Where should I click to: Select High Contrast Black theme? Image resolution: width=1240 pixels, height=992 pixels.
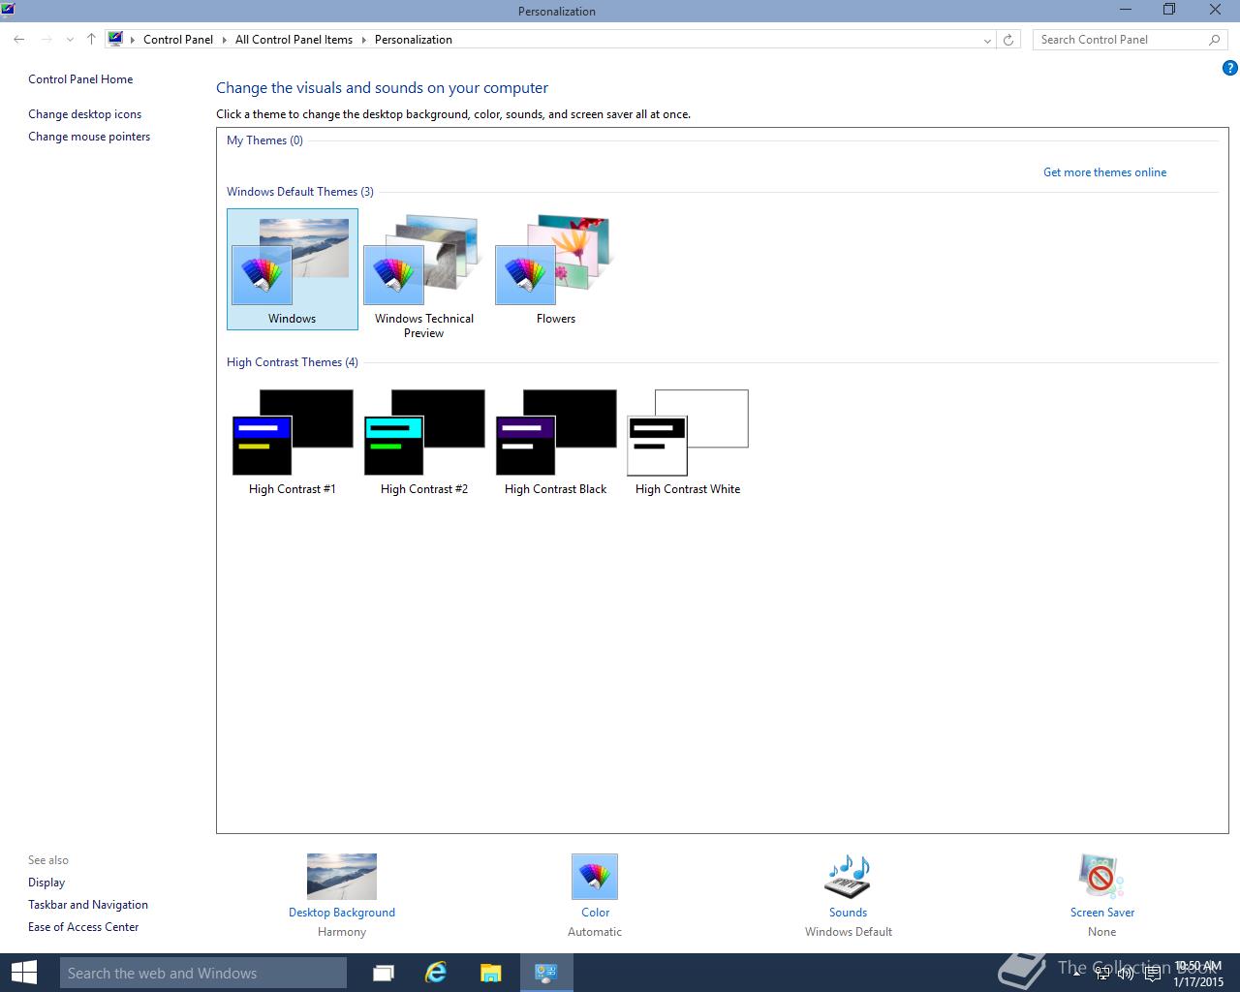click(555, 443)
